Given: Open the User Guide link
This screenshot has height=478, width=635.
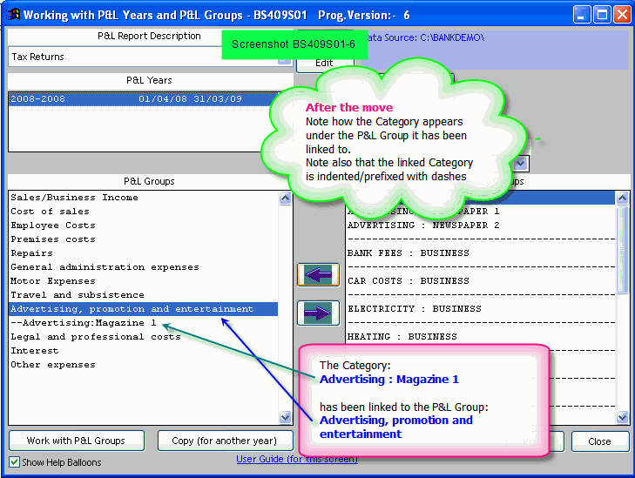Looking at the screenshot, I should point(296,459).
